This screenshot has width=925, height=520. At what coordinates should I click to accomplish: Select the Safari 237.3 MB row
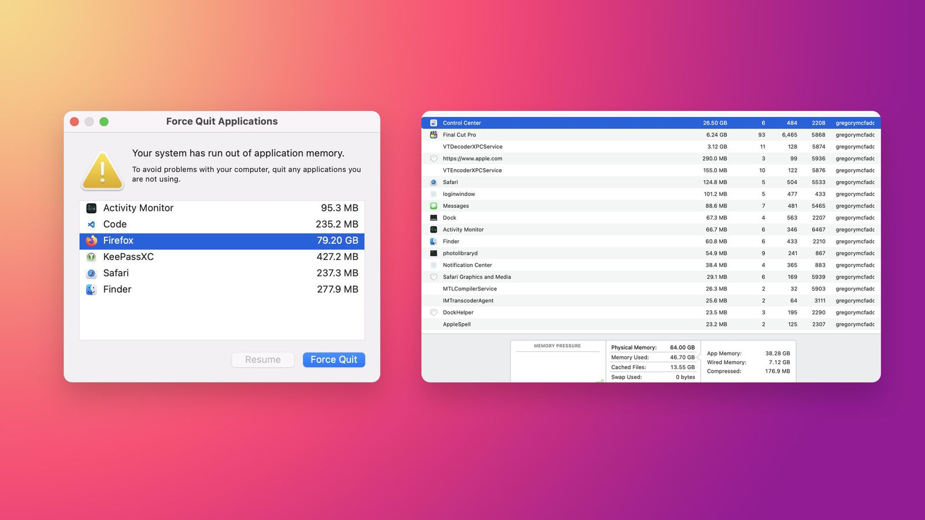click(x=222, y=273)
